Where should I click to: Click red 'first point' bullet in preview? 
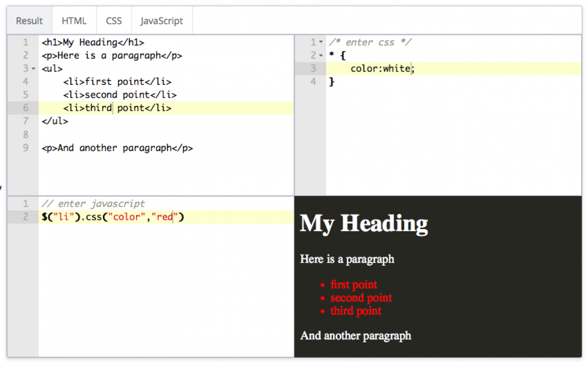[x=354, y=285]
